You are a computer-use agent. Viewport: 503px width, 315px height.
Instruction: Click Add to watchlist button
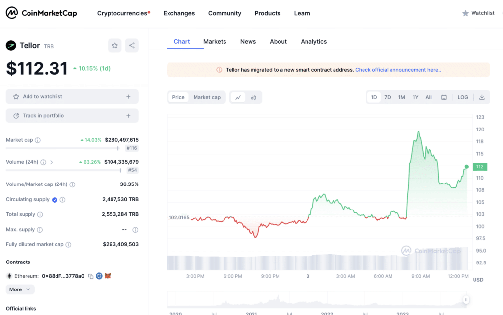[x=72, y=97]
